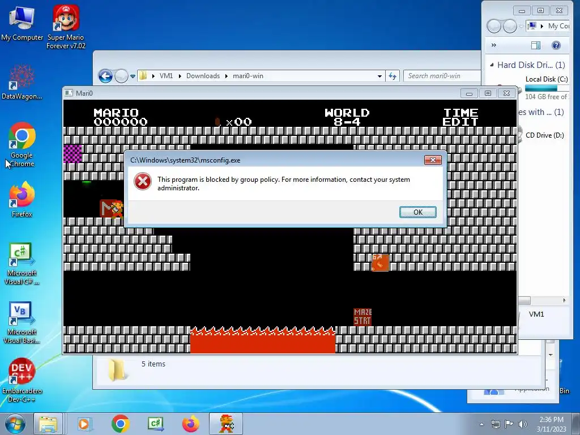Select the orange entity tile in Mari0

click(380, 263)
